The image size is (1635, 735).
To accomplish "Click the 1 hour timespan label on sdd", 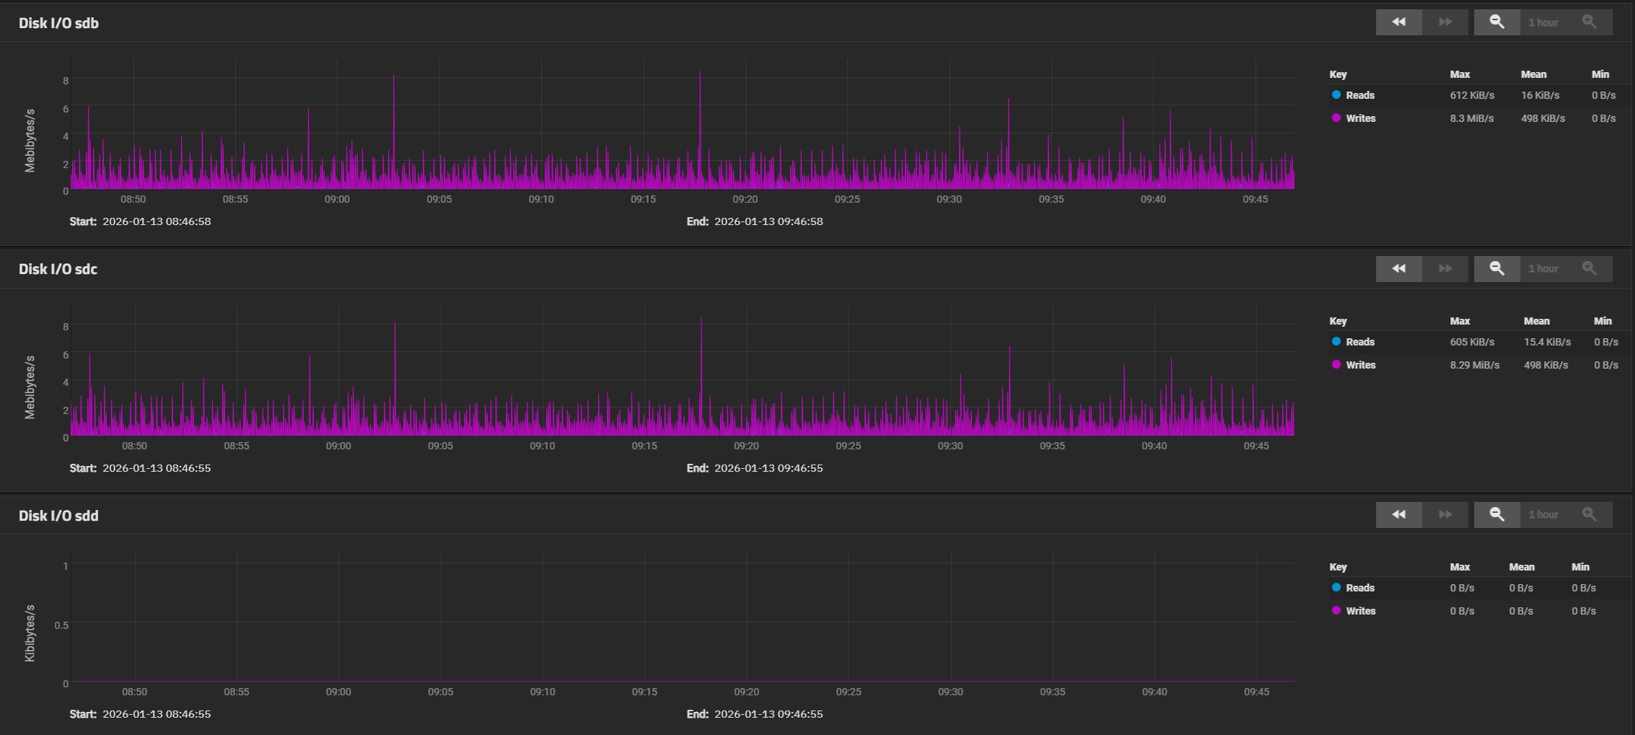I will point(1543,515).
